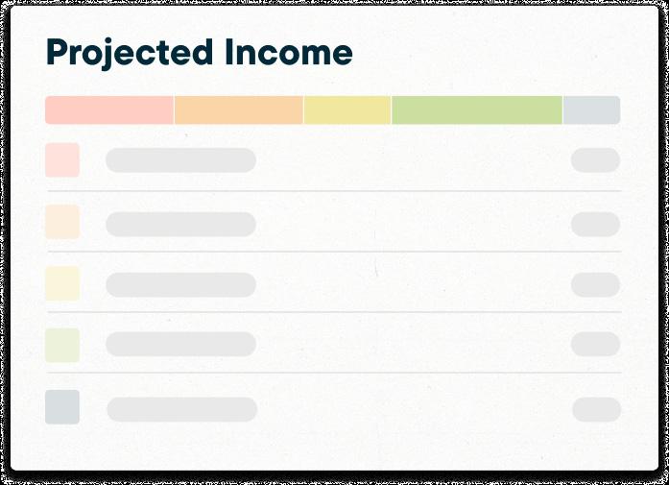The height and width of the screenshot is (485, 669).
Task: Click the pink segment of the income bar
Action: (109, 110)
